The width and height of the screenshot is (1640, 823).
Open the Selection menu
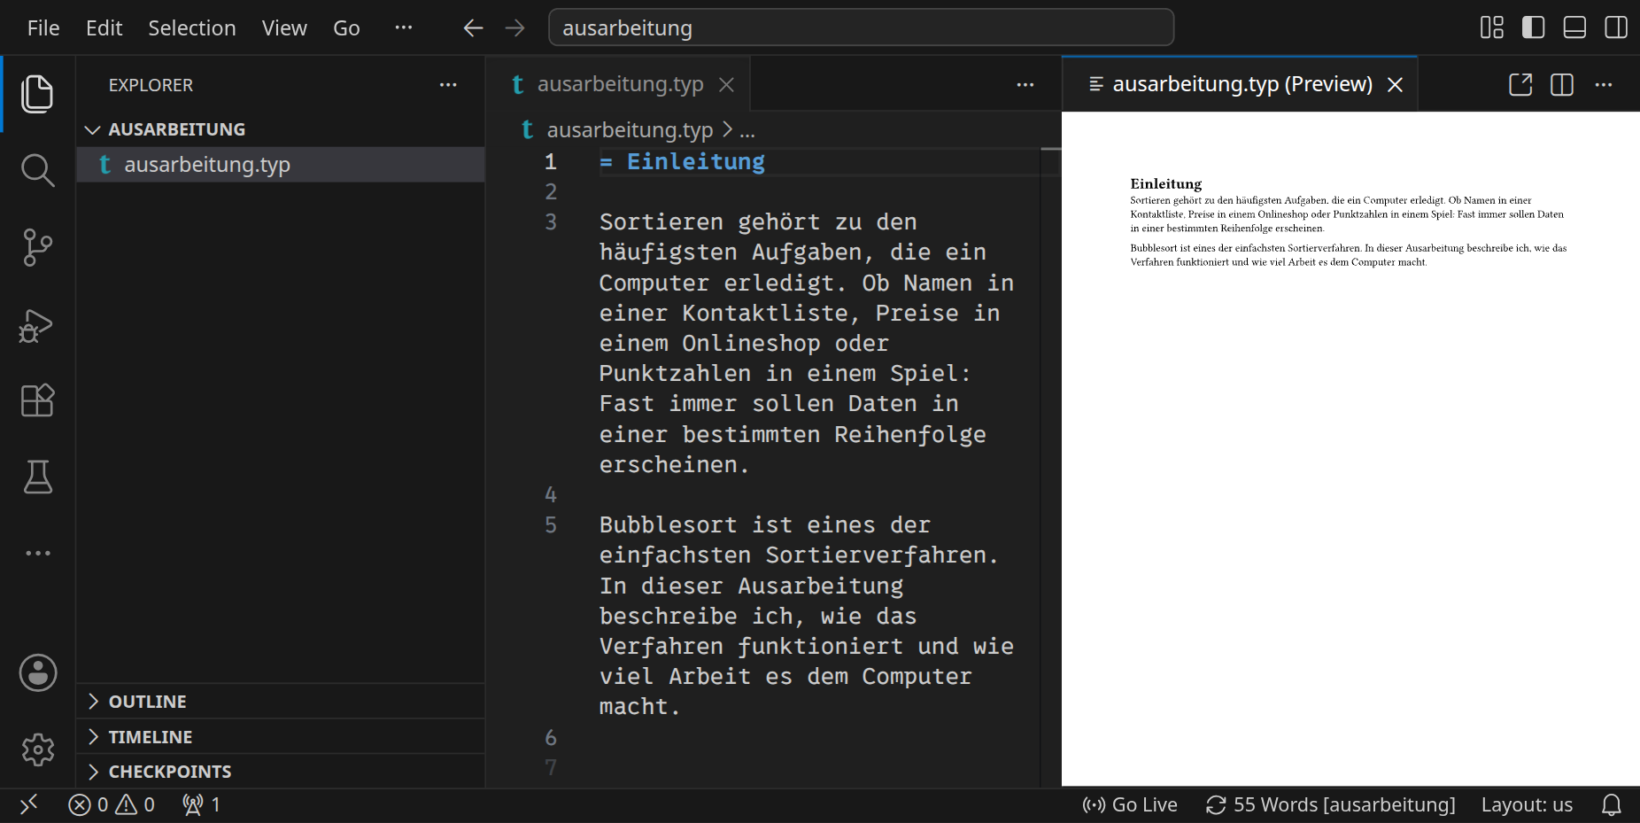tap(192, 28)
